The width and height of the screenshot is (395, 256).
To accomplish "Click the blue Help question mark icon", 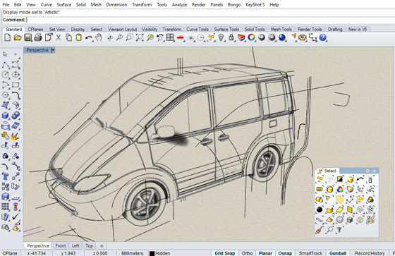I will click(322, 38).
